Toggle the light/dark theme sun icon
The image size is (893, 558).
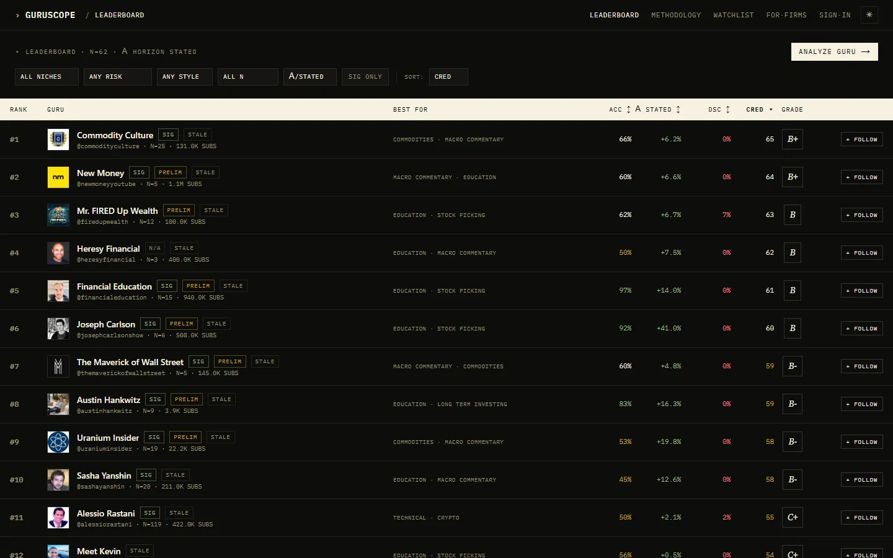(x=869, y=15)
